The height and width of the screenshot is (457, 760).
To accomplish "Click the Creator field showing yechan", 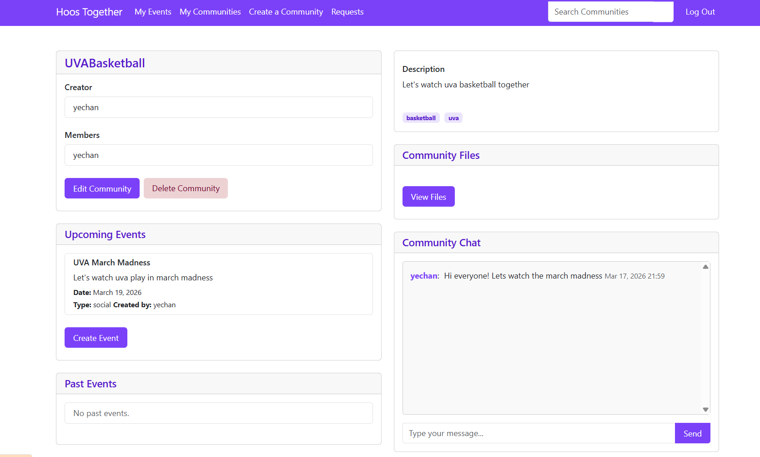I will pyautogui.click(x=218, y=107).
